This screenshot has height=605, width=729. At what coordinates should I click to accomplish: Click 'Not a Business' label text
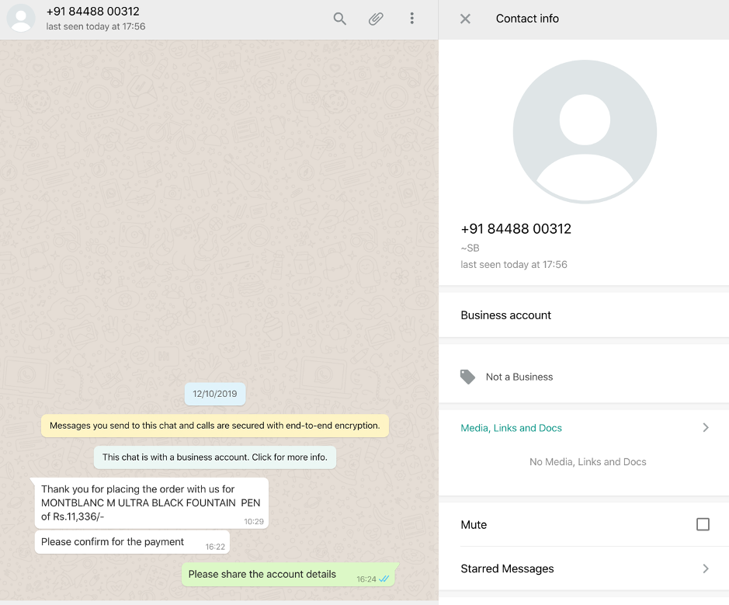point(519,377)
